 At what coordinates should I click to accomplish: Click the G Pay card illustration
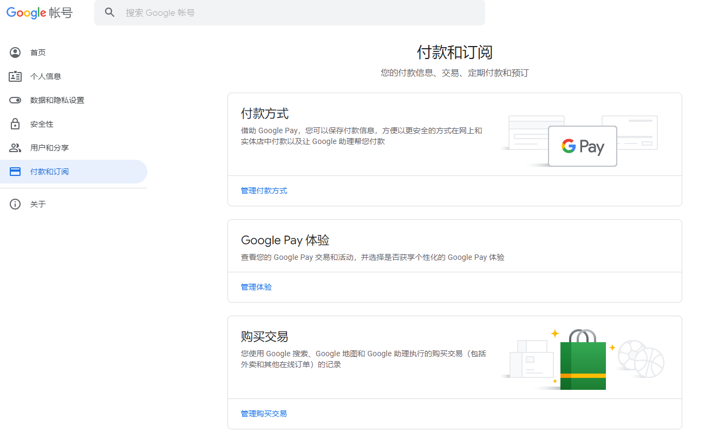(x=582, y=146)
